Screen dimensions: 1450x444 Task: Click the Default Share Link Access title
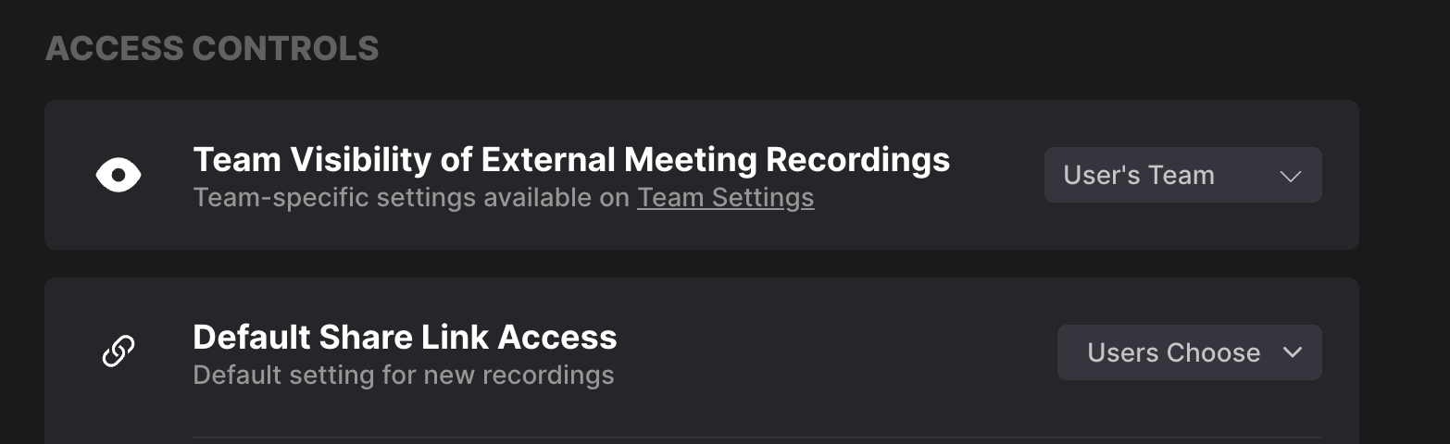tap(405, 337)
